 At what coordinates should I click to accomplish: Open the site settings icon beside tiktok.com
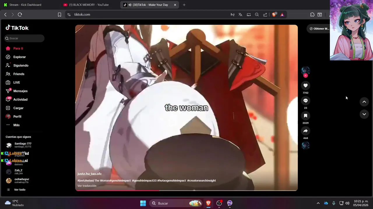pyautogui.click(x=68, y=15)
